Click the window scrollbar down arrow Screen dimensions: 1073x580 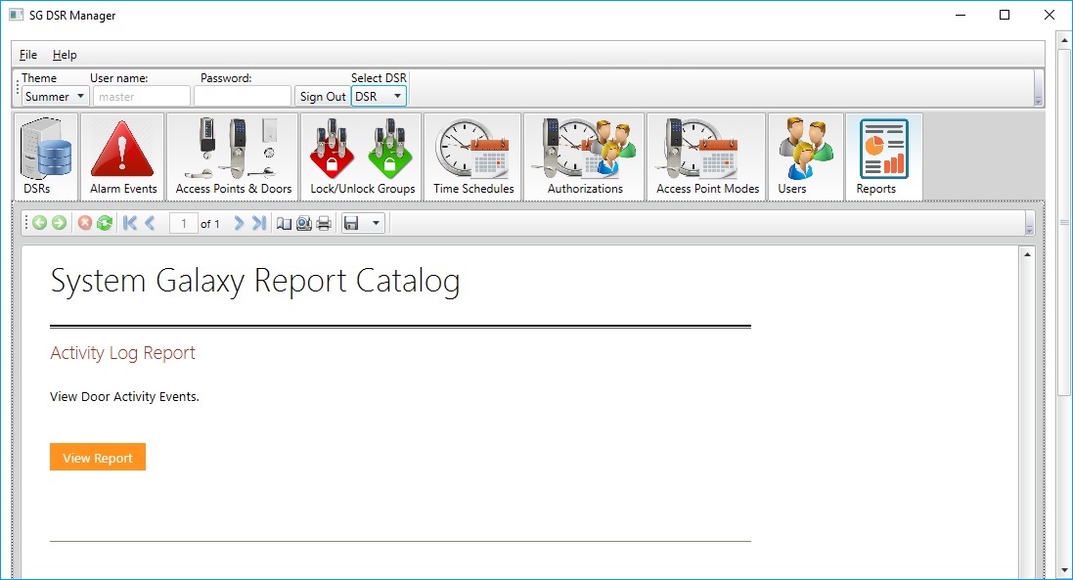click(1064, 570)
